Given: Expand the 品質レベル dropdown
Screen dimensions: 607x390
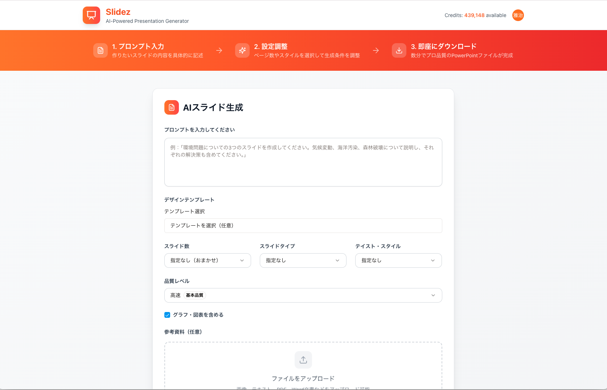Looking at the screenshot, I should click(x=303, y=295).
